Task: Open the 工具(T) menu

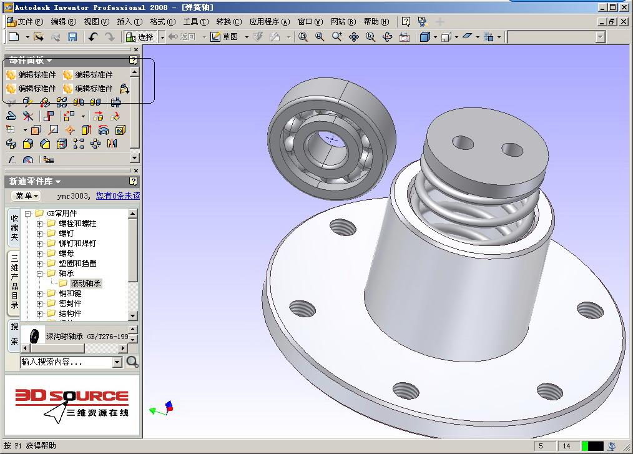Action: (x=196, y=22)
